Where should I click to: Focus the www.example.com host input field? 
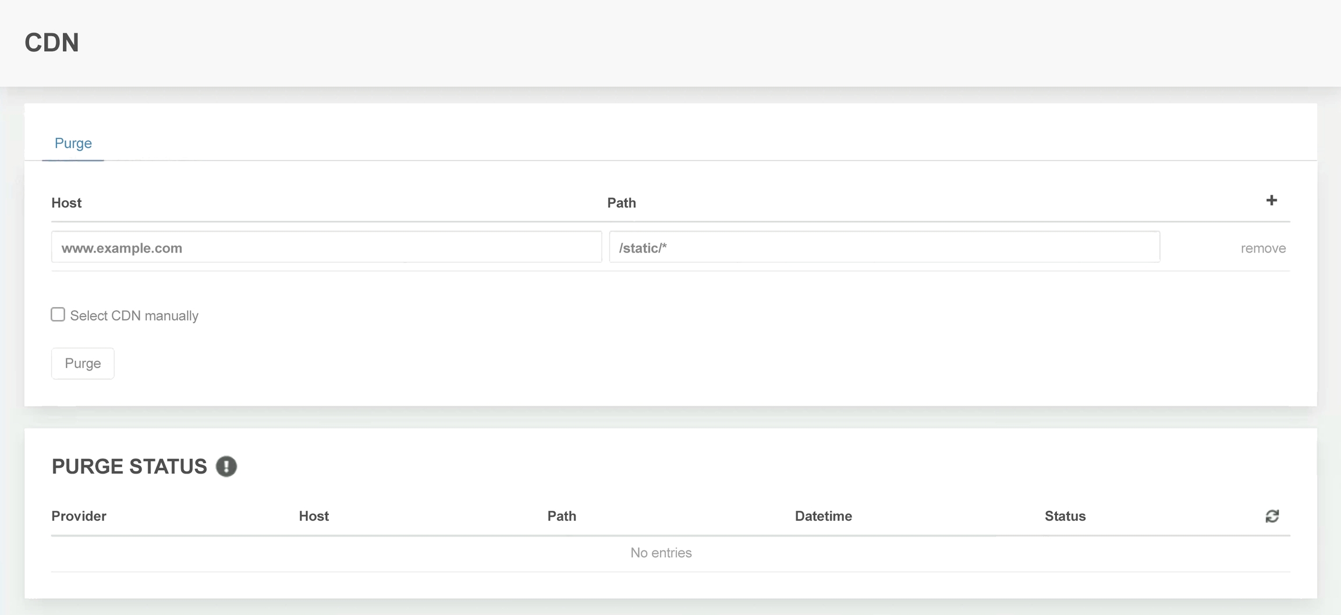(x=326, y=247)
